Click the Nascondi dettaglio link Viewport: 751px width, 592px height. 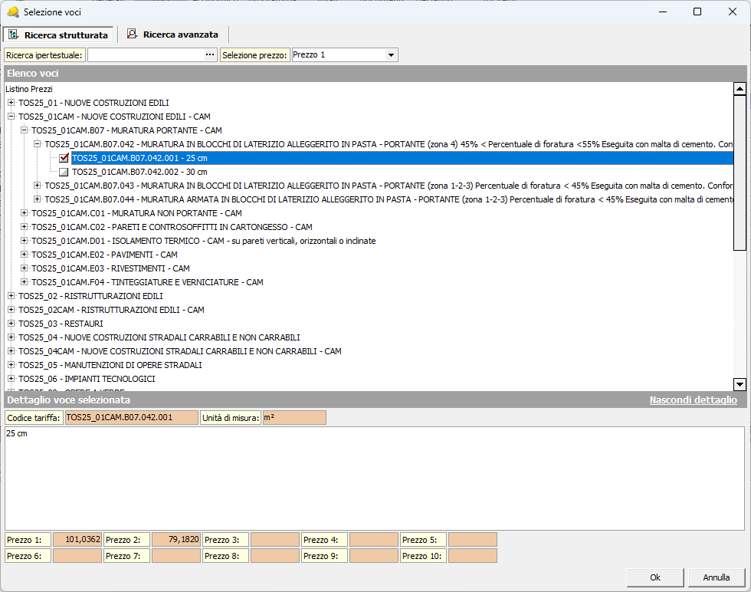(x=693, y=400)
